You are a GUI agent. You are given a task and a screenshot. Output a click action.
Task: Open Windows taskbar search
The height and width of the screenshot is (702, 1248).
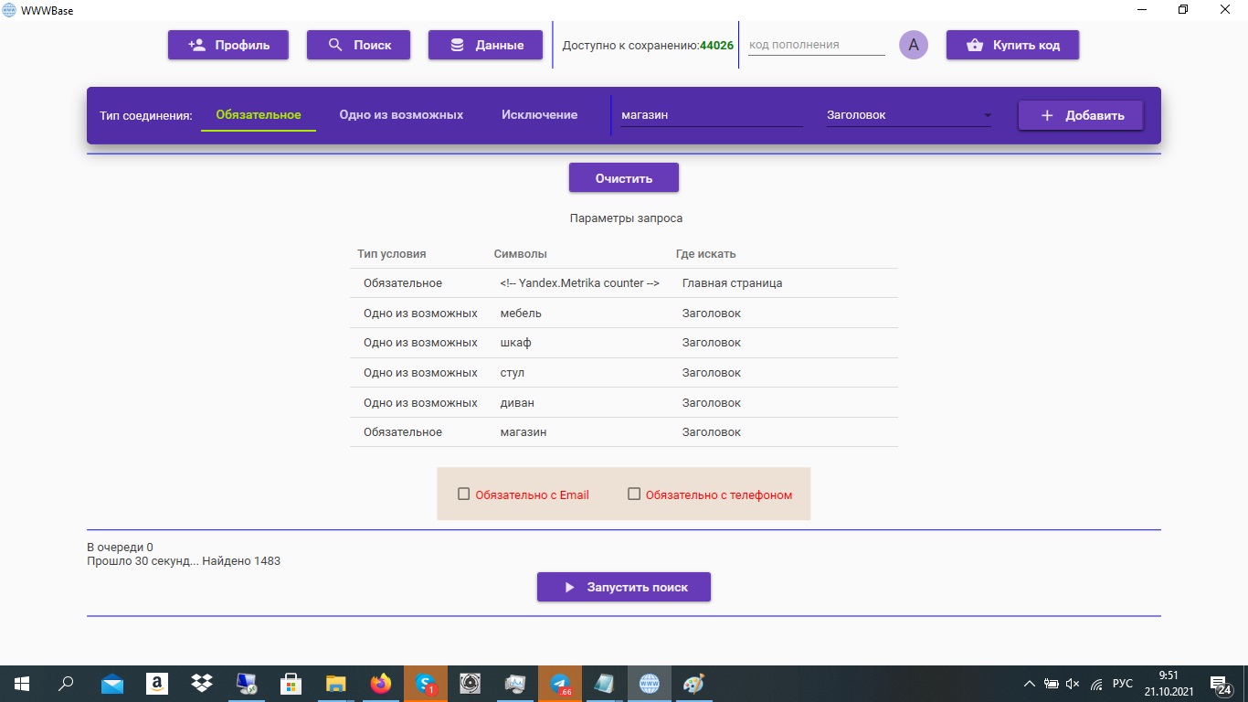coord(66,684)
